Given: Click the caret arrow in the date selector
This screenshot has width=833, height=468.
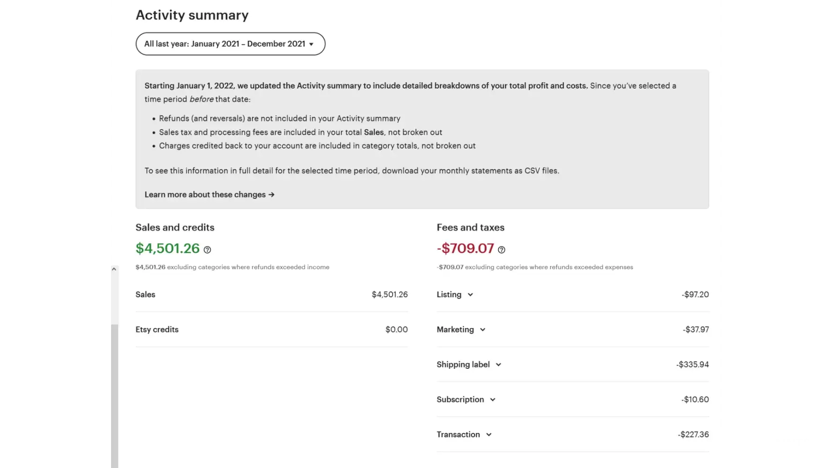Looking at the screenshot, I should pyautogui.click(x=311, y=44).
